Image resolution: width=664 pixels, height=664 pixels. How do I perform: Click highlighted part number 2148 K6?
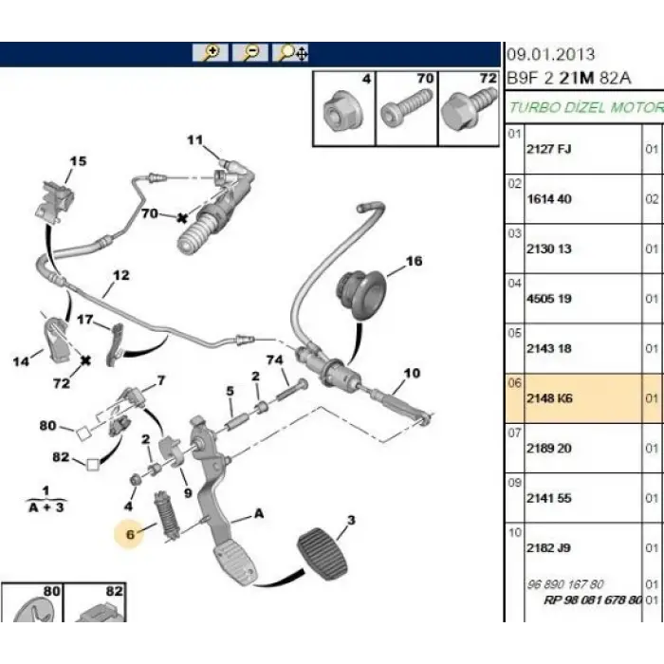[549, 398]
